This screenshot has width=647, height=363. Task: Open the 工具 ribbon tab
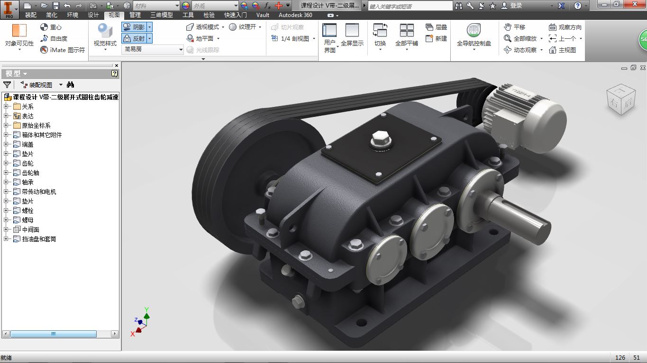[x=188, y=15]
